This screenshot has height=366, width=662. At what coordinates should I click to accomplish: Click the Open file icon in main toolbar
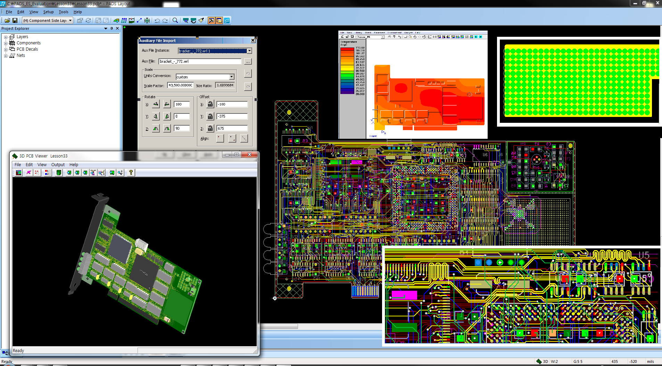(7, 20)
